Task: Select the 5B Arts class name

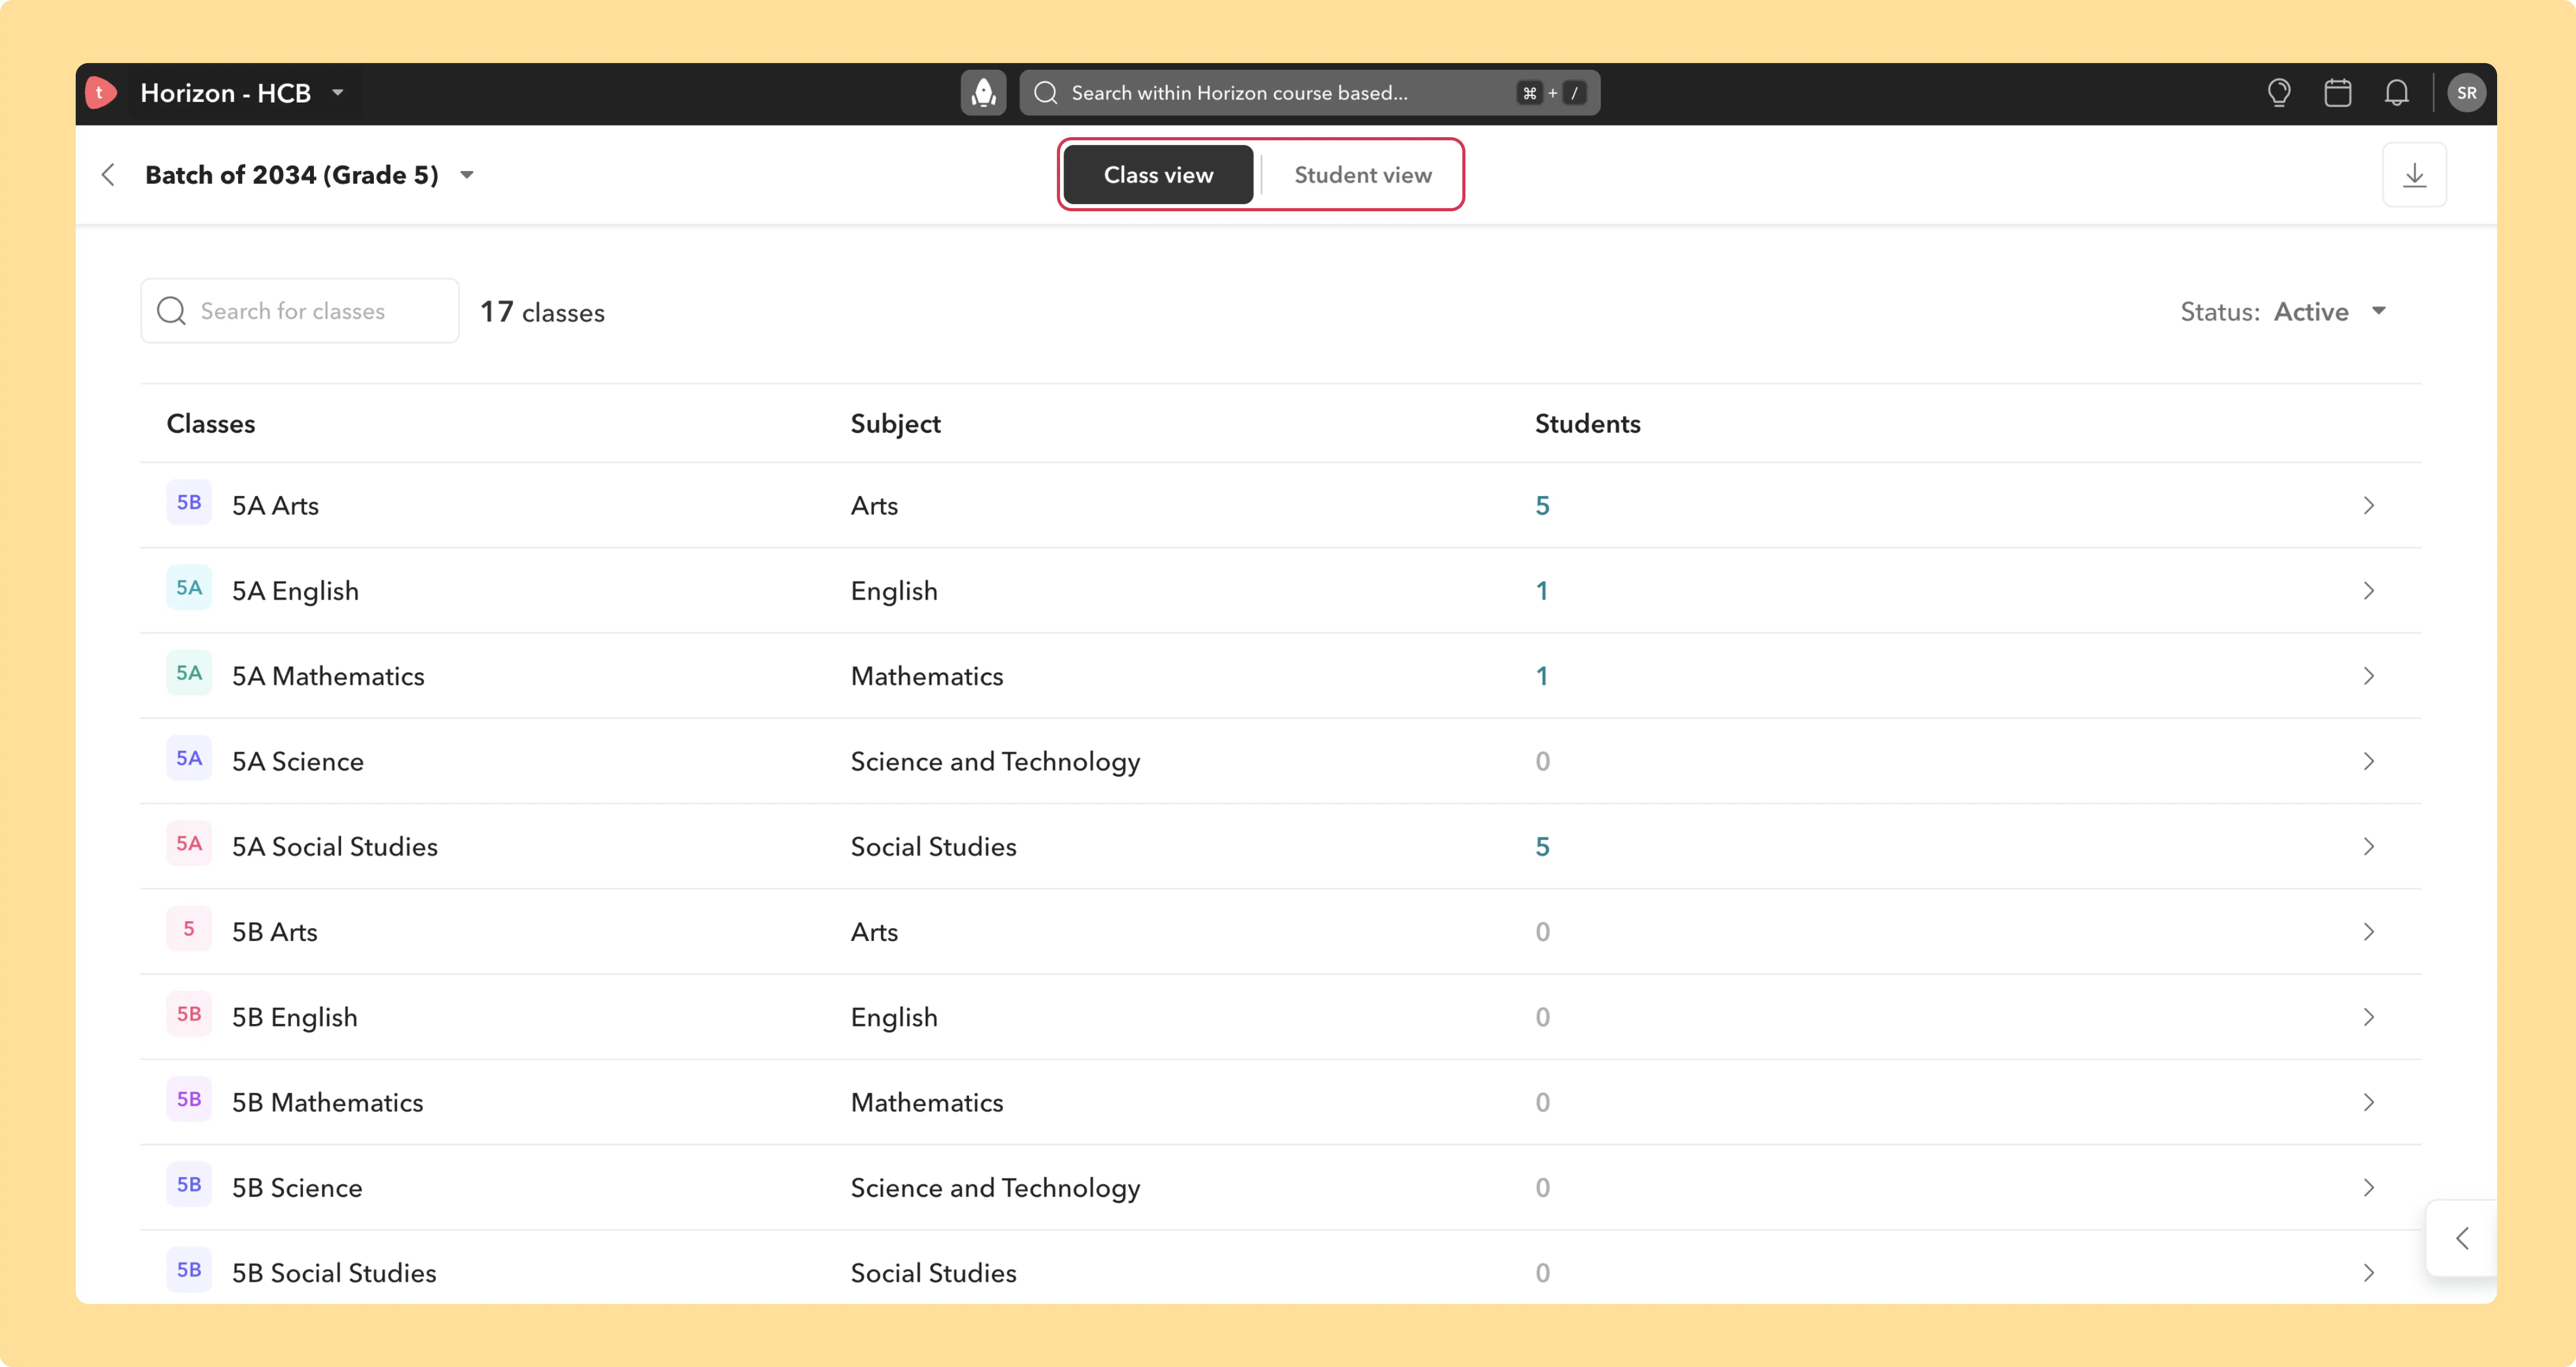Action: tap(275, 931)
